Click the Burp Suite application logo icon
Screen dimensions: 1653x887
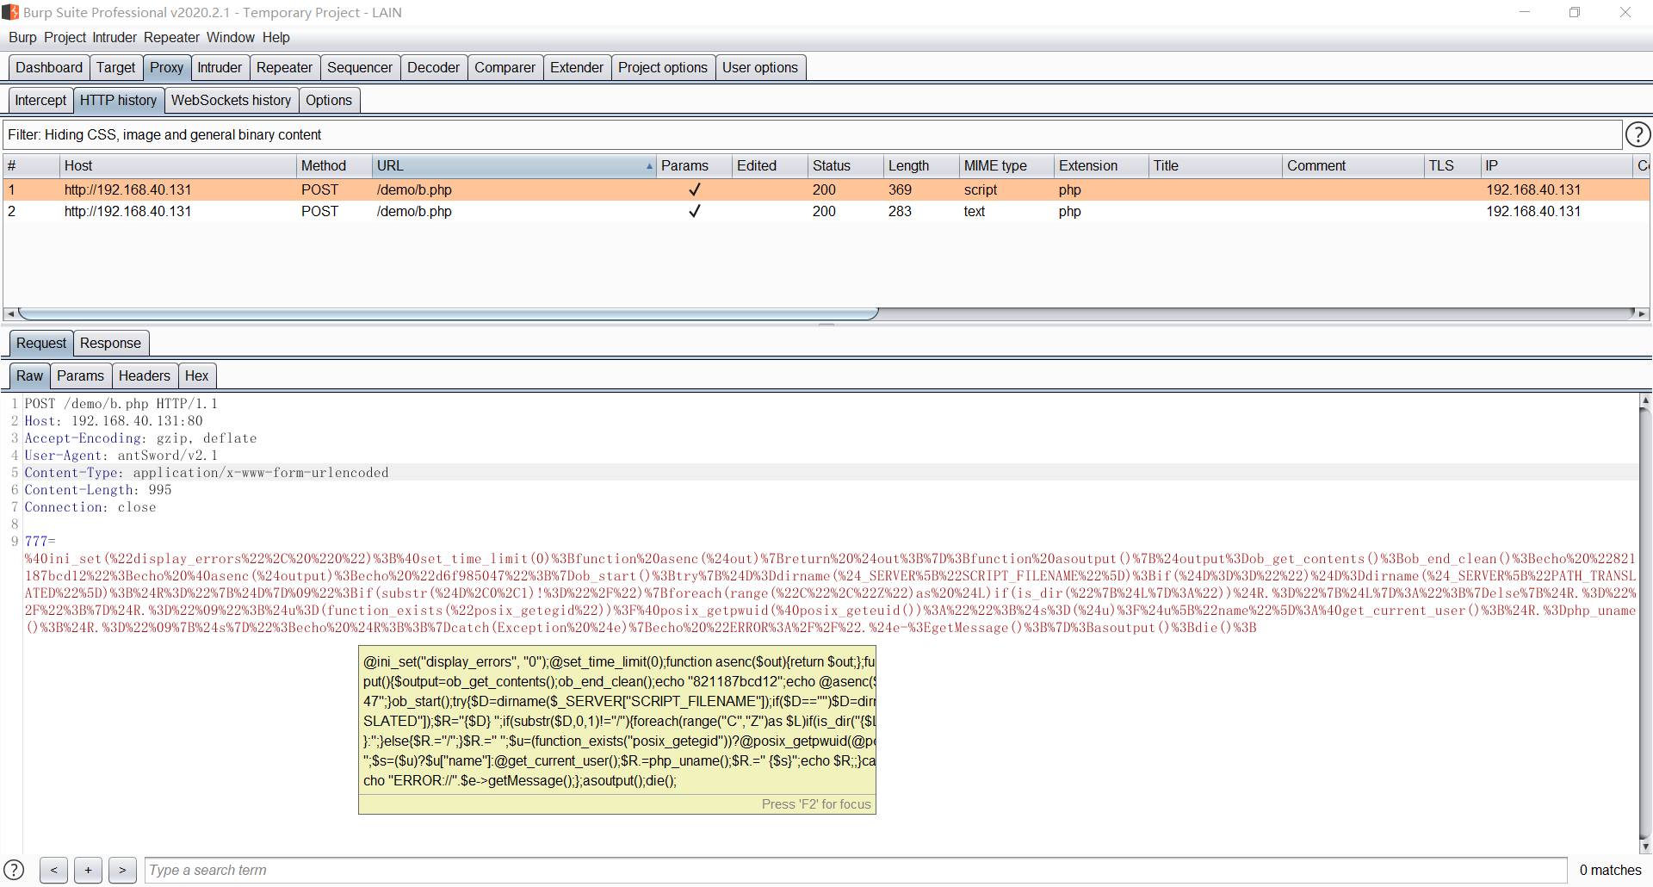(x=10, y=12)
